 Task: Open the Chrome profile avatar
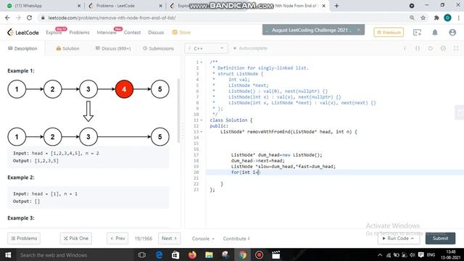point(447,17)
